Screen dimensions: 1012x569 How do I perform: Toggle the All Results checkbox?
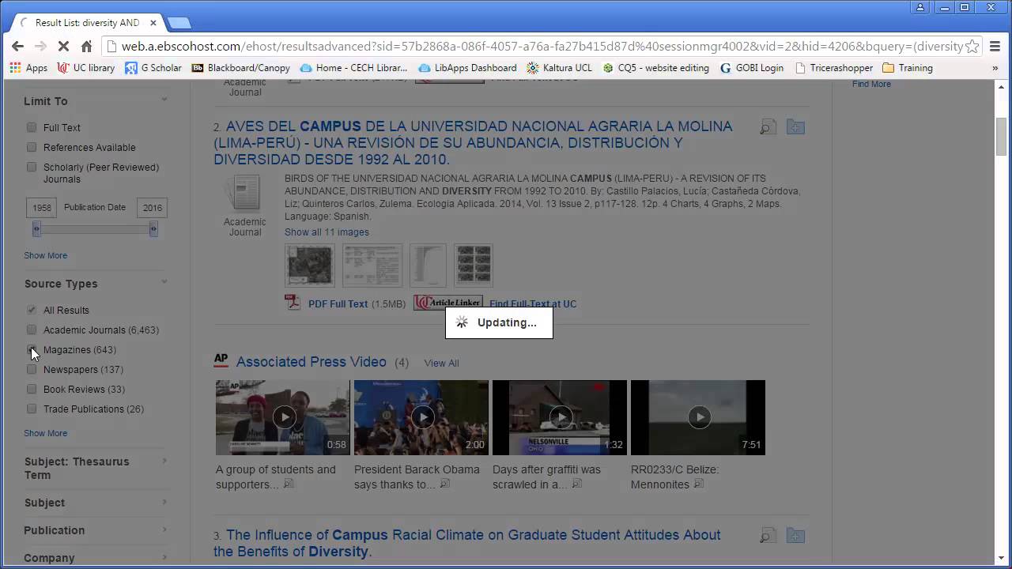pyautogui.click(x=32, y=310)
